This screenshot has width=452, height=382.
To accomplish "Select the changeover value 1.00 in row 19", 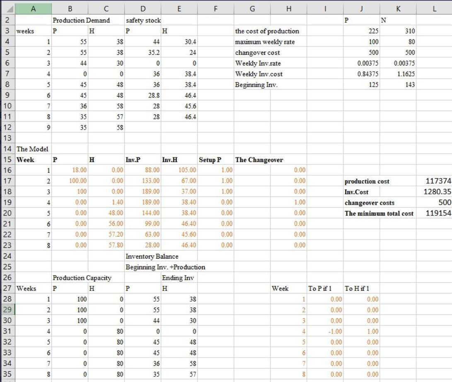I will tap(288, 202).
